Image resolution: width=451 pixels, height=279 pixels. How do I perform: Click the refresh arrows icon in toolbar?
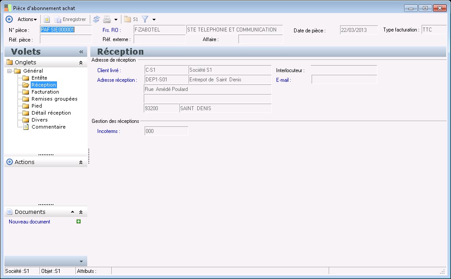click(96, 19)
